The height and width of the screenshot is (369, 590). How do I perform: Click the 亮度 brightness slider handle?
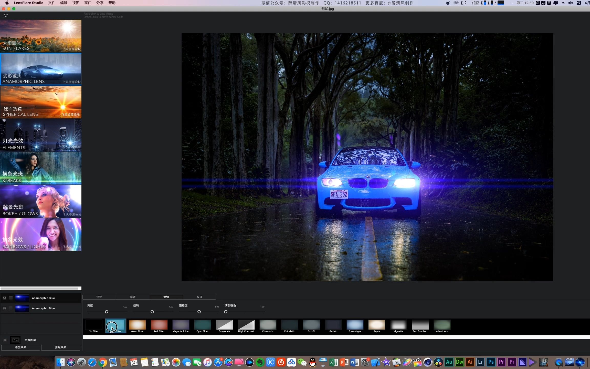(107, 312)
